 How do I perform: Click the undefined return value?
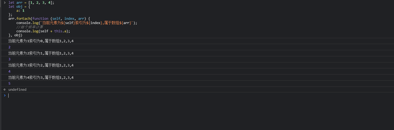pyautogui.click(x=17, y=90)
